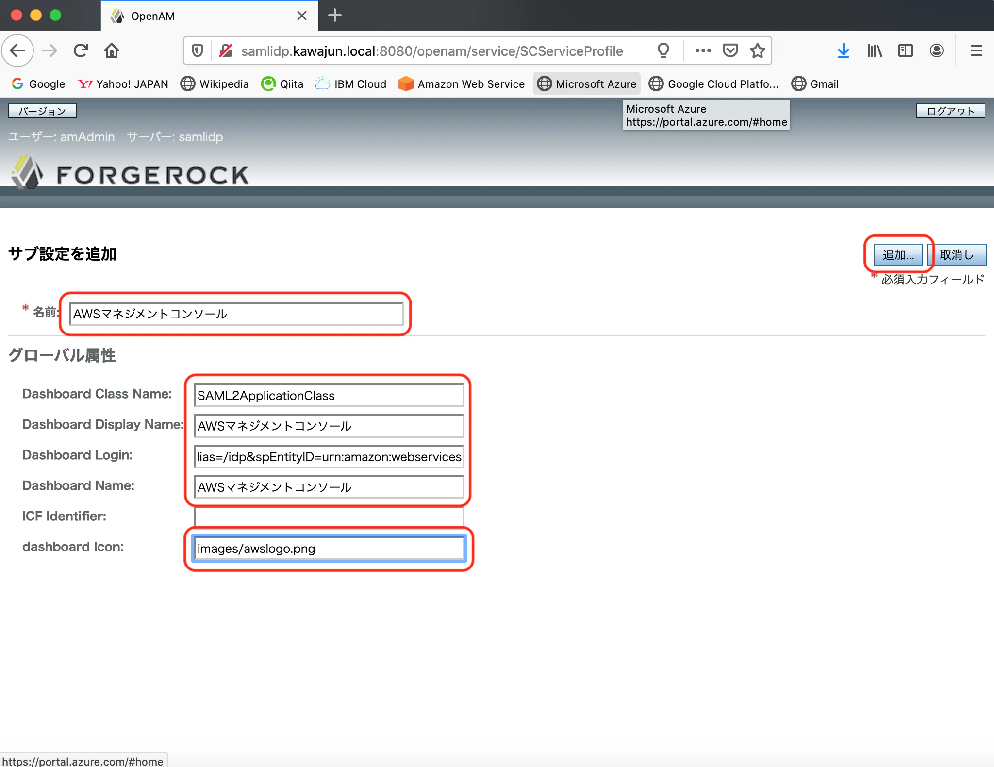Click the insecure connection lock icon
Viewport: 994px width, 767px height.
(x=225, y=50)
